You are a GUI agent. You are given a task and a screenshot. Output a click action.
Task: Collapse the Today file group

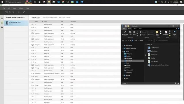pyautogui.click(x=145, y=44)
